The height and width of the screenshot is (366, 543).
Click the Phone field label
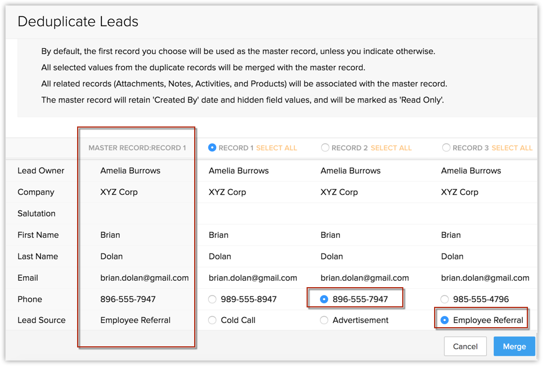30,299
